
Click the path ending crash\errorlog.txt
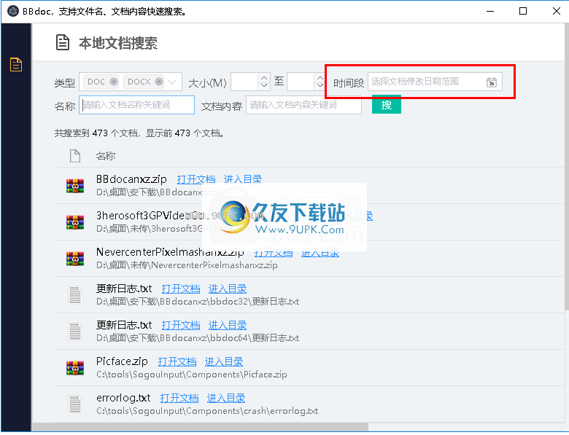tap(207, 411)
